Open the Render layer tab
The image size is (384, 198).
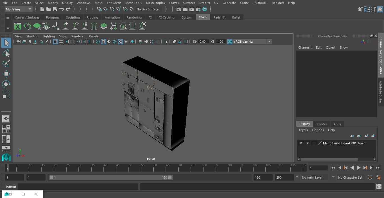pos(322,124)
